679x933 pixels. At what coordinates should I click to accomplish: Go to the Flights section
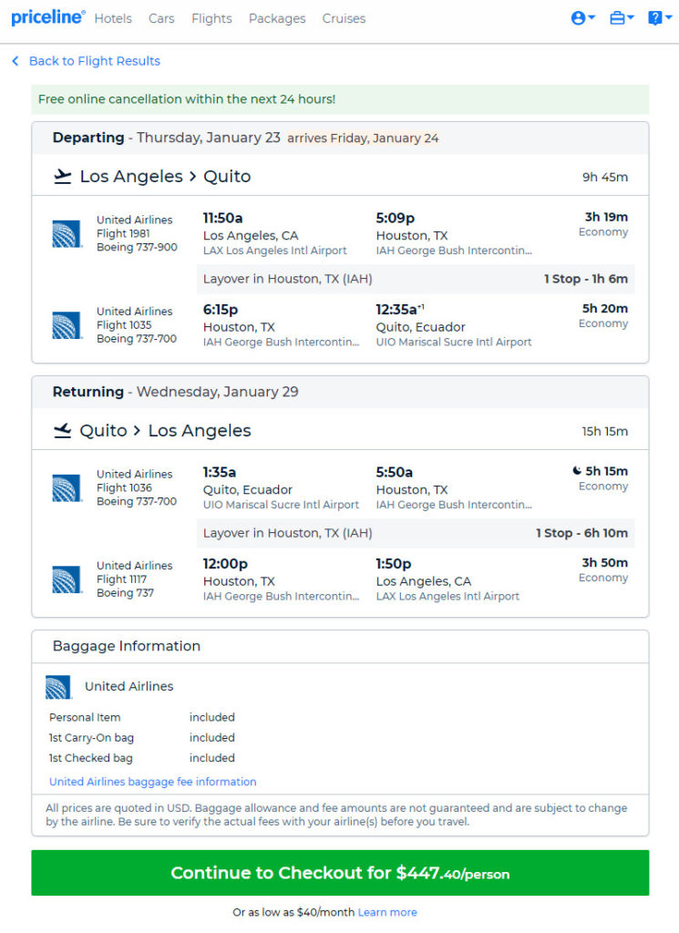click(x=211, y=18)
